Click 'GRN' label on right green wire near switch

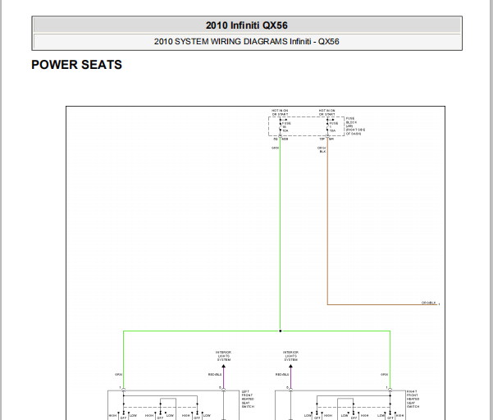click(384, 375)
